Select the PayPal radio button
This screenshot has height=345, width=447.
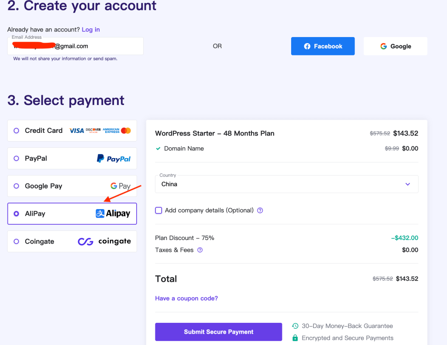click(16, 159)
